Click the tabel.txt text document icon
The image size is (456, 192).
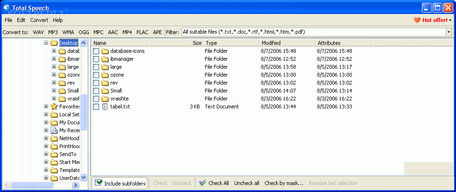point(105,107)
